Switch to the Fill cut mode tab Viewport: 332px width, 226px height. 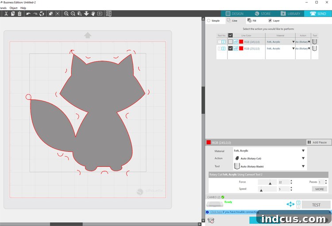point(252,20)
